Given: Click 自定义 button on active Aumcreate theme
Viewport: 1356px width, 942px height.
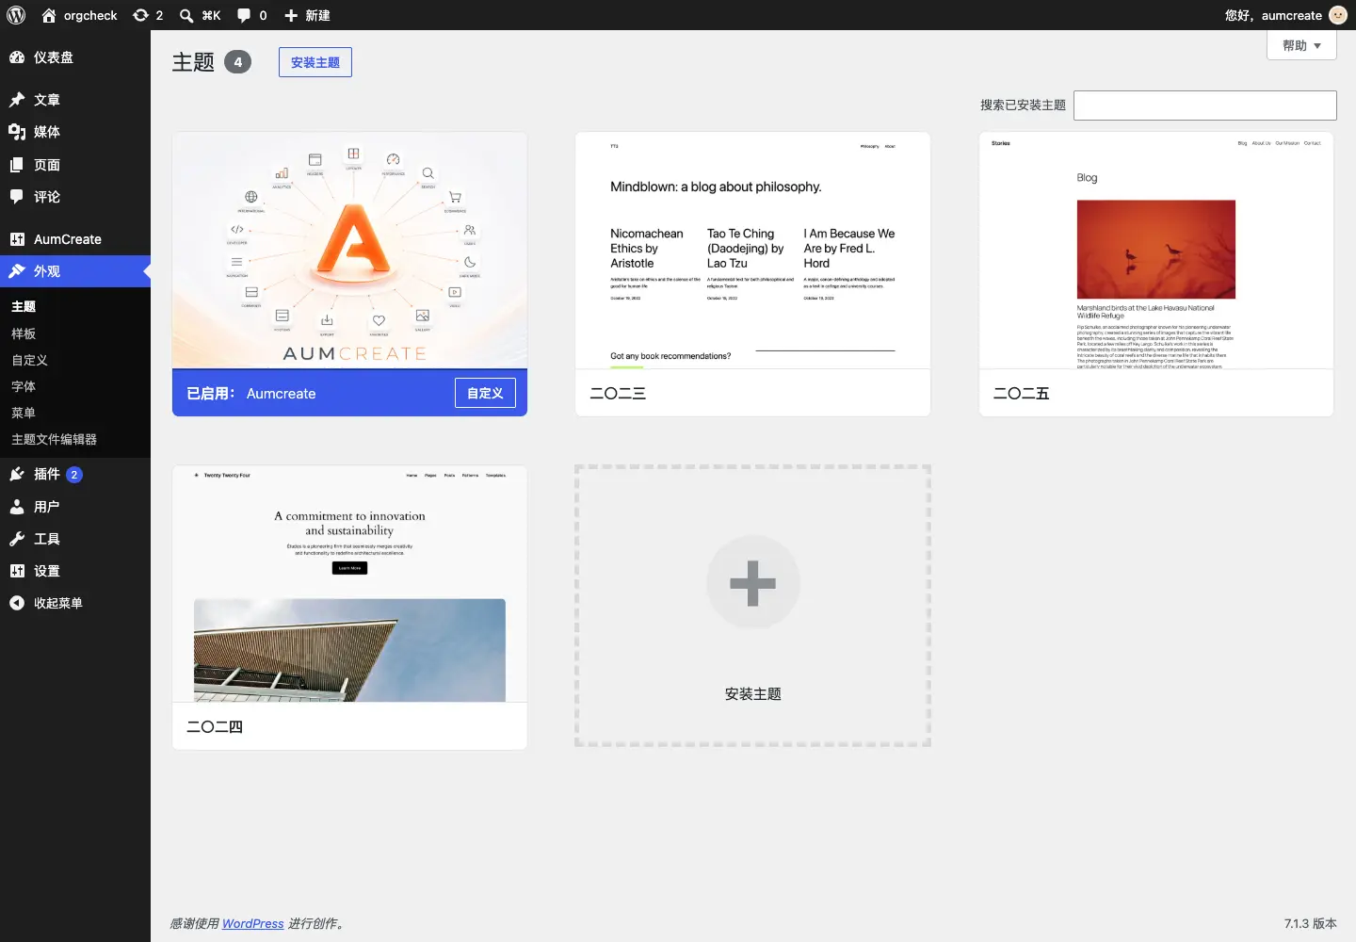Looking at the screenshot, I should pyautogui.click(x=486, y=393).
